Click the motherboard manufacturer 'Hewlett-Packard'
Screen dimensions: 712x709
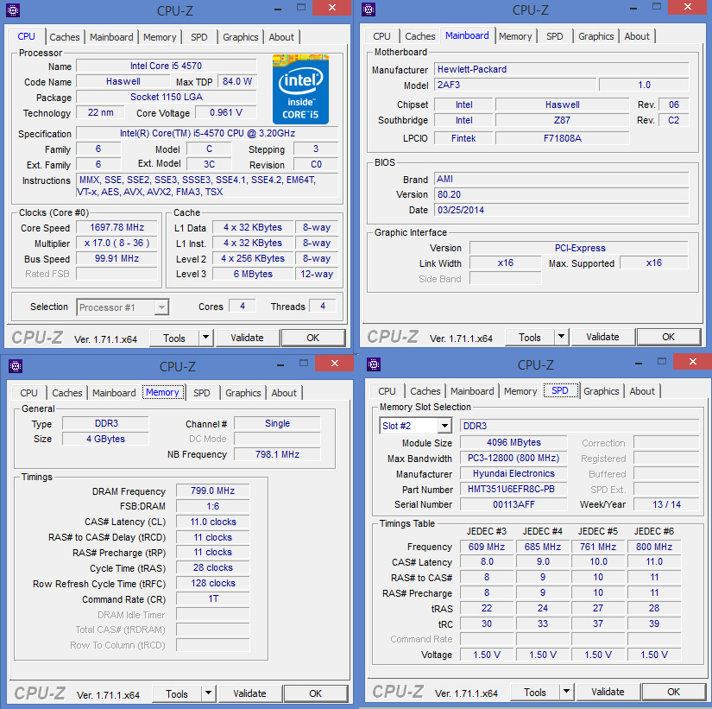point(562,69)
